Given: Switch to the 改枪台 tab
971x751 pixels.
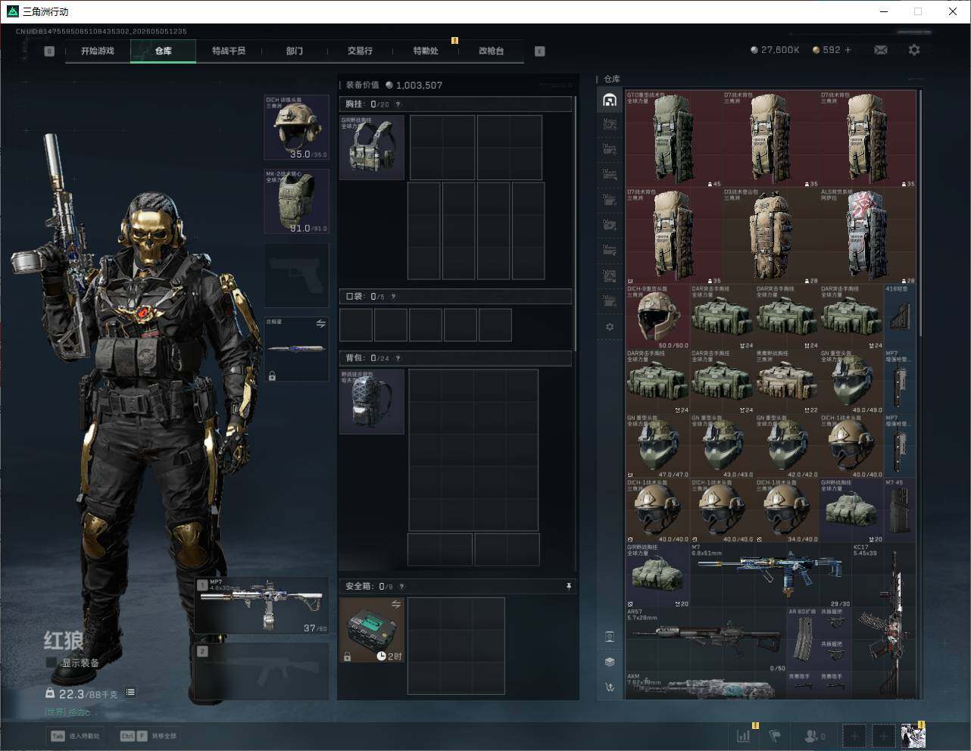Looking at the screenshot, I should 491,51.
